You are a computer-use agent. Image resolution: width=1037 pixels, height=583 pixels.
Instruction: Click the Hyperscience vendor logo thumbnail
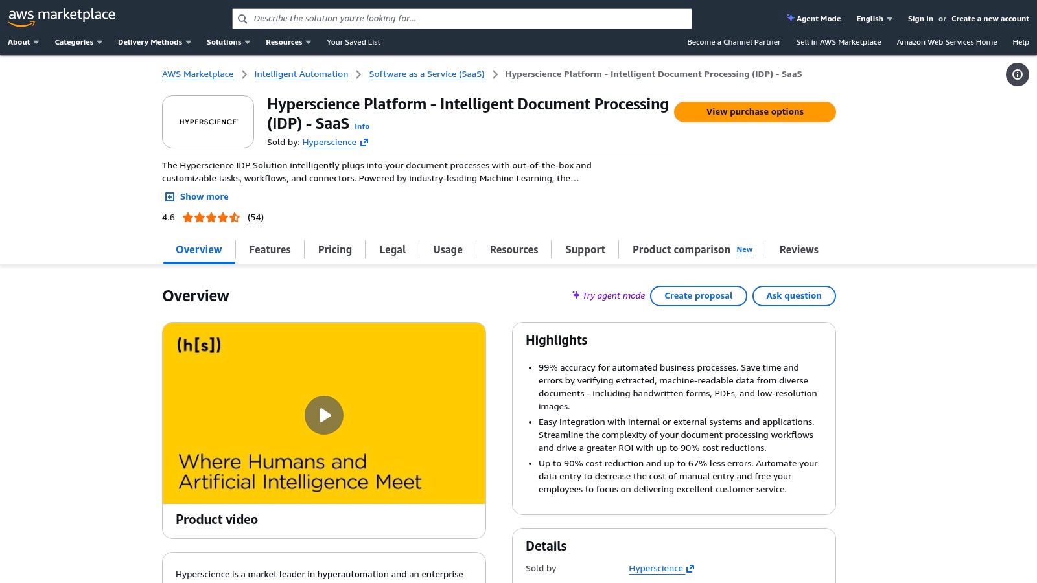point(207,122)
